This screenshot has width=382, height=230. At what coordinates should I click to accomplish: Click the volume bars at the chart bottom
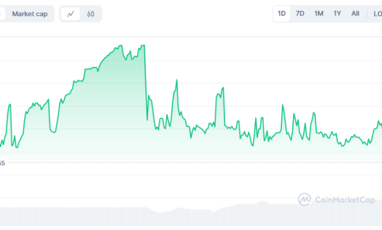(196, 215)
